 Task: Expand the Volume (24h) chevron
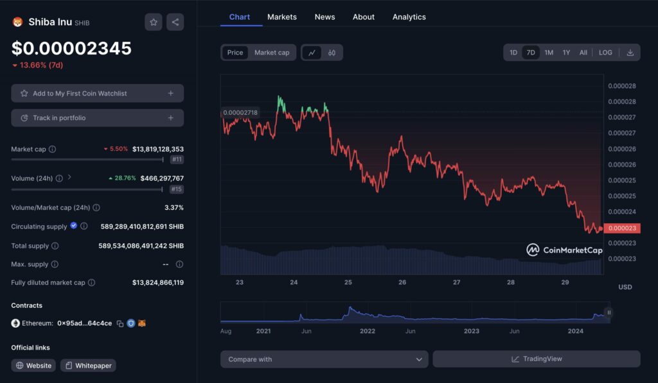coord(69,178)
